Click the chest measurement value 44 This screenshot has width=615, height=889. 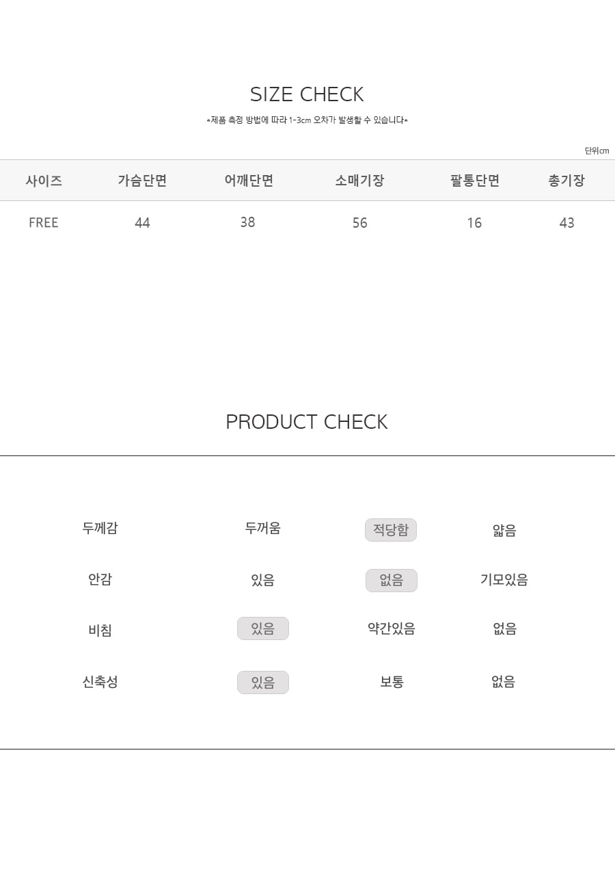click(x=142, y=223)
